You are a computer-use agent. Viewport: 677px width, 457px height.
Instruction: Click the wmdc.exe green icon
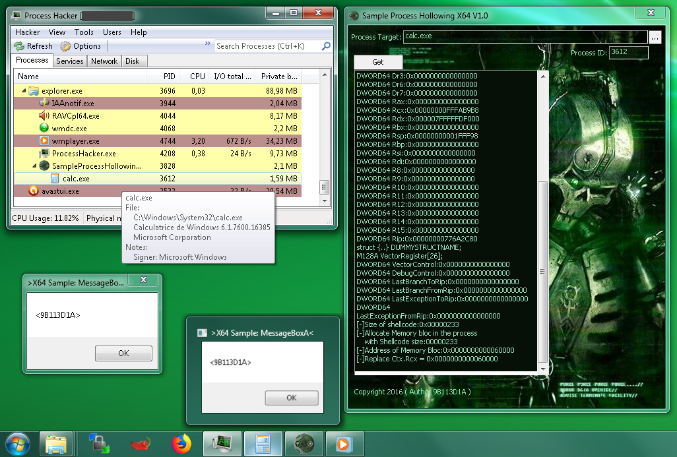(x=44, y=128)
